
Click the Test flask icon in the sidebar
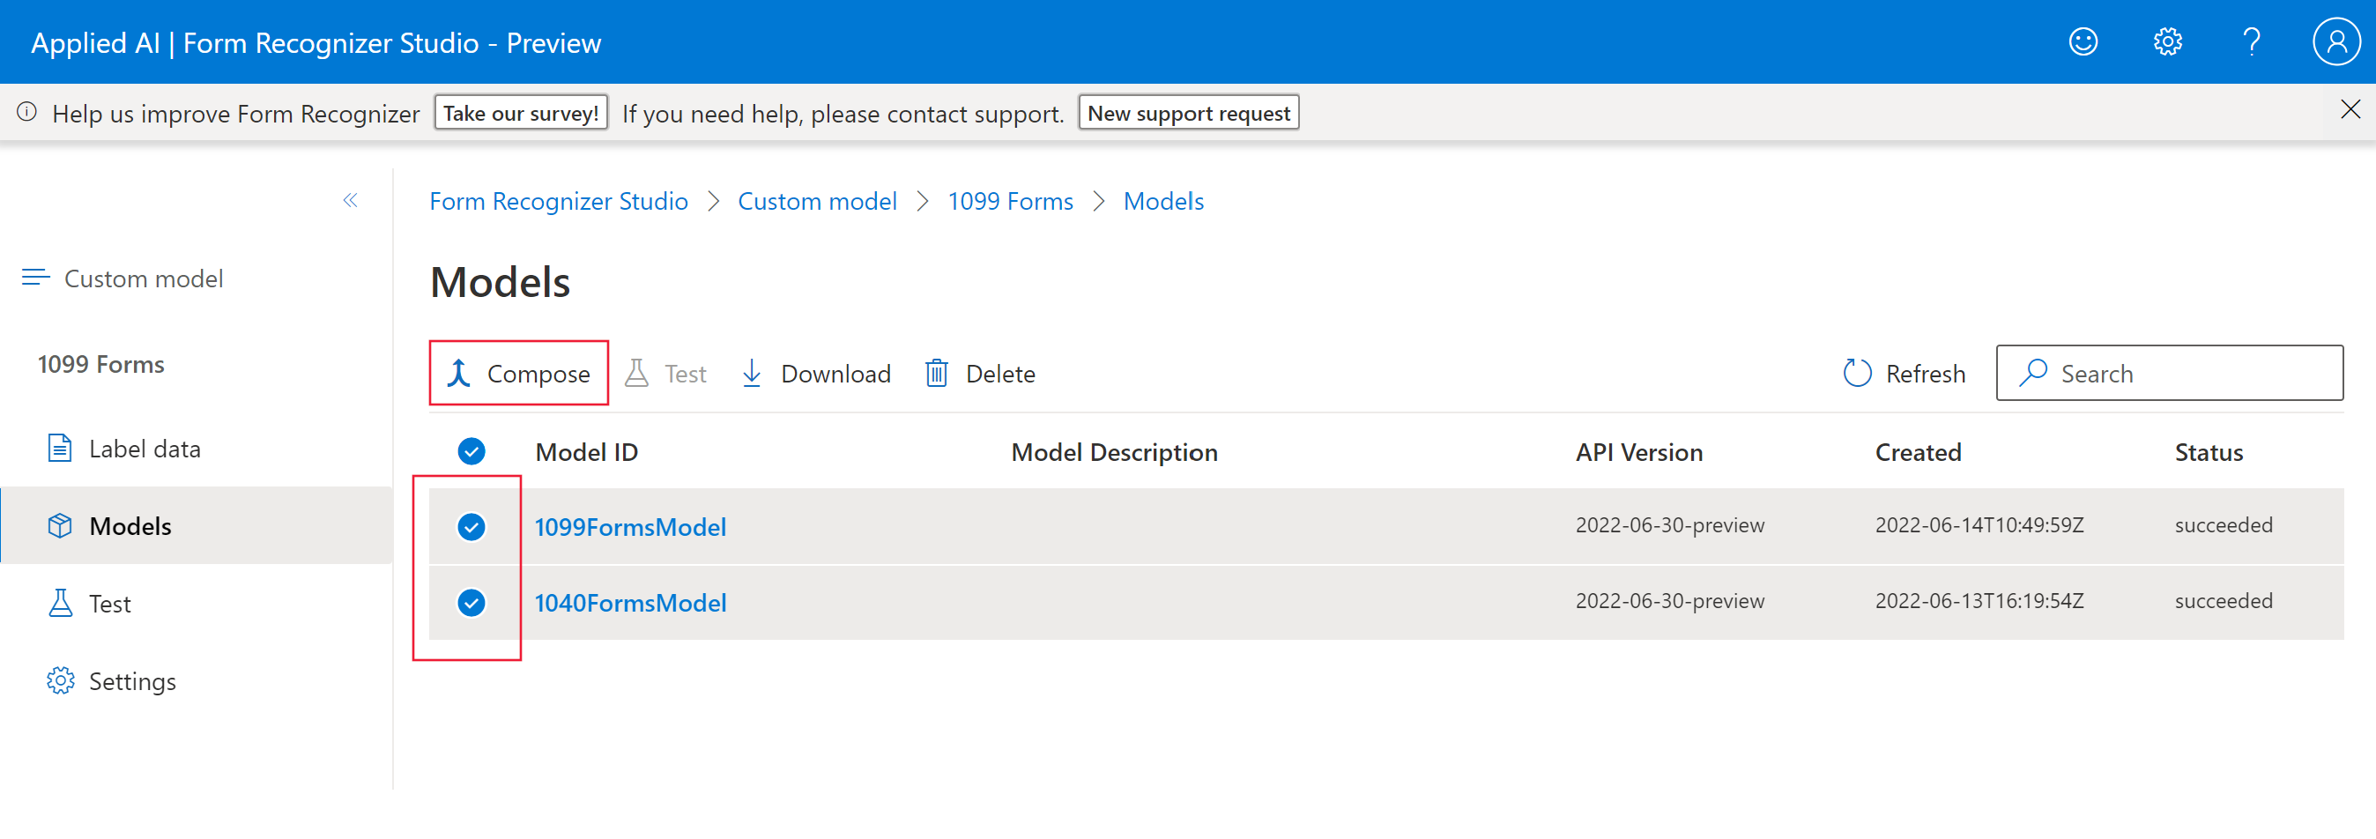click(60, 603)
